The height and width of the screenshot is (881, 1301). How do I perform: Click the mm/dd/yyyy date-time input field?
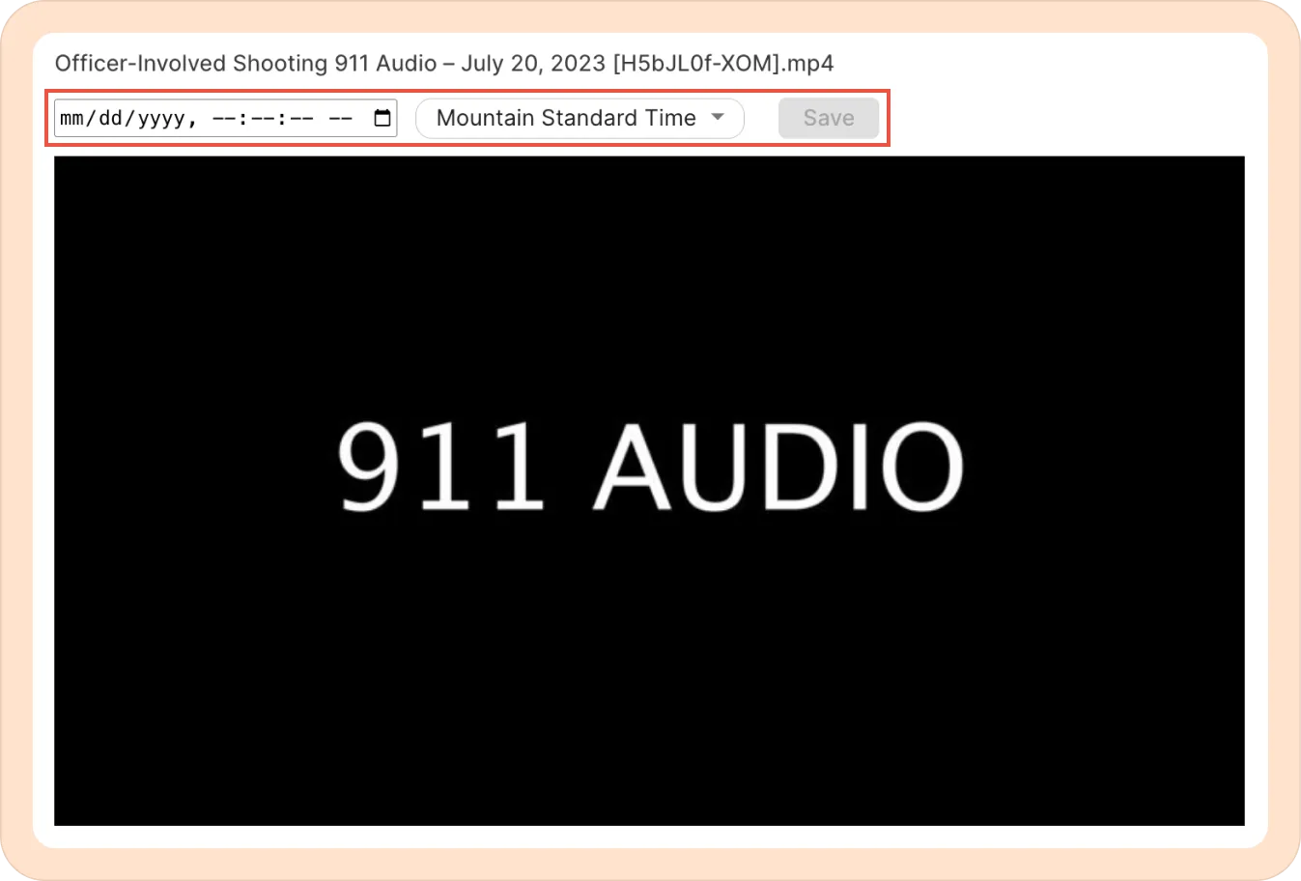pyautogui.click(x=226, y=118)
